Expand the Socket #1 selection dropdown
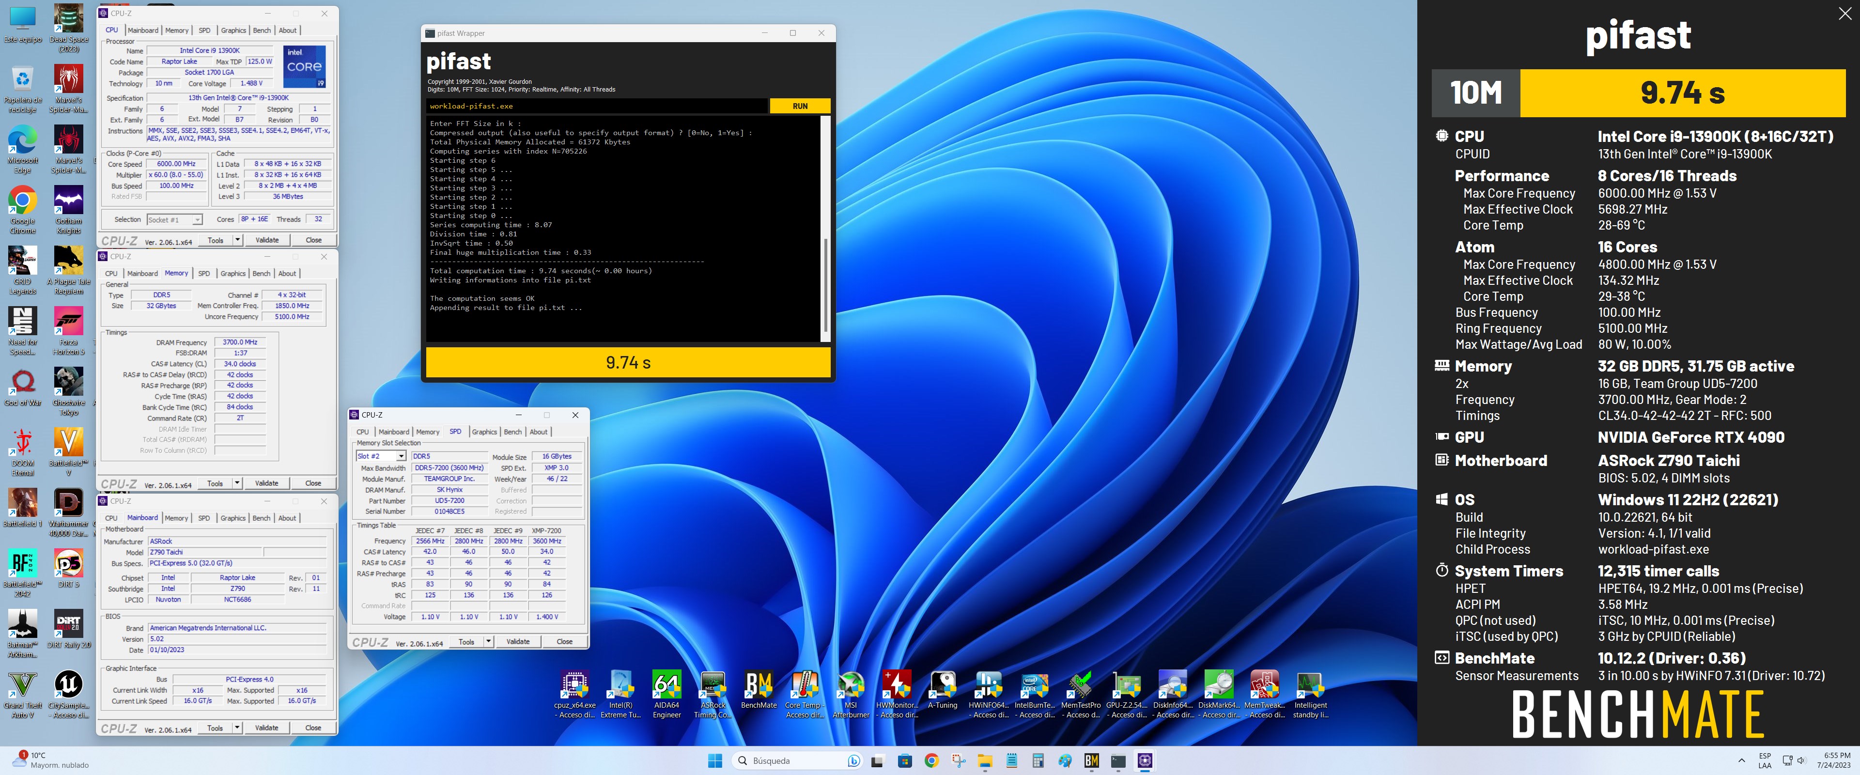 click(x=197, y=219)
